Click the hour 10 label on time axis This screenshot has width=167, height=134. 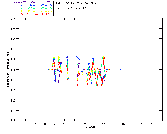coord(64,124)
